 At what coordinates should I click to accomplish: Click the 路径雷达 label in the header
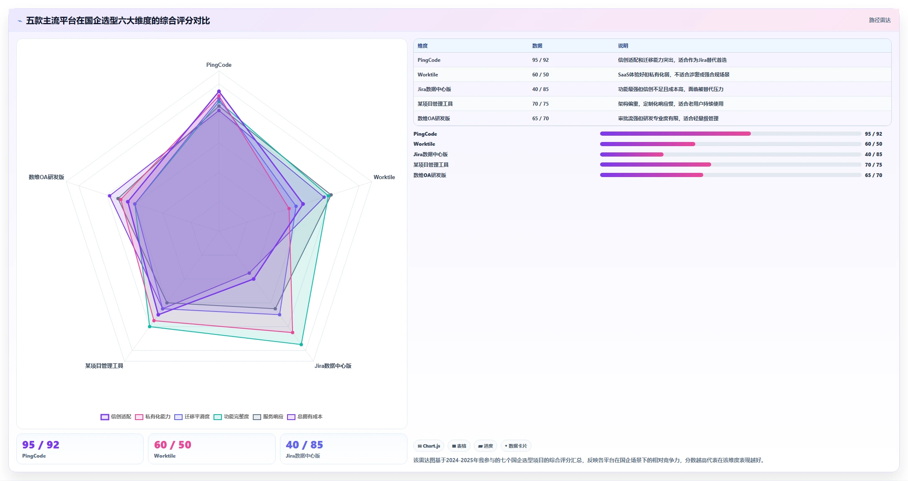[x=880, y=20]
